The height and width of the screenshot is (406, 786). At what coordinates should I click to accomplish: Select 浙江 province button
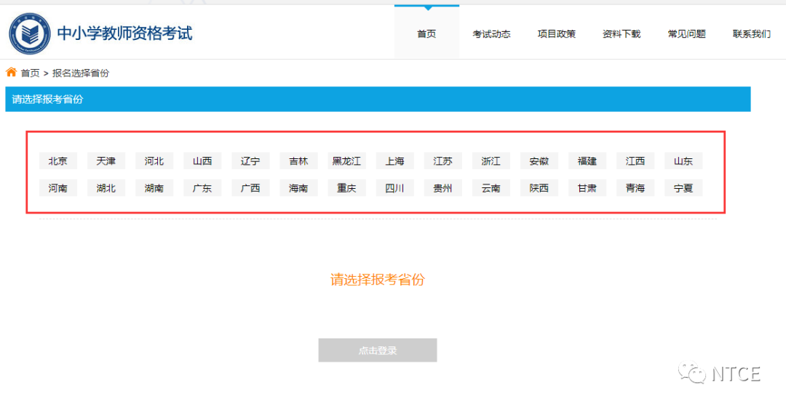coord(491,161)
